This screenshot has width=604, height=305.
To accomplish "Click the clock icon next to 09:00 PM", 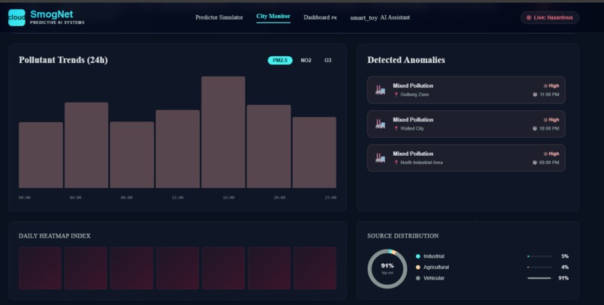I will point(534,163).
